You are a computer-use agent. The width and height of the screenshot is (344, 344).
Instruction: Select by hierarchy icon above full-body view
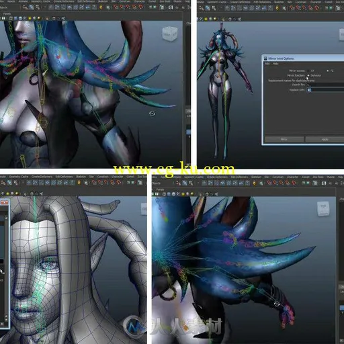(x=202, y=8)
